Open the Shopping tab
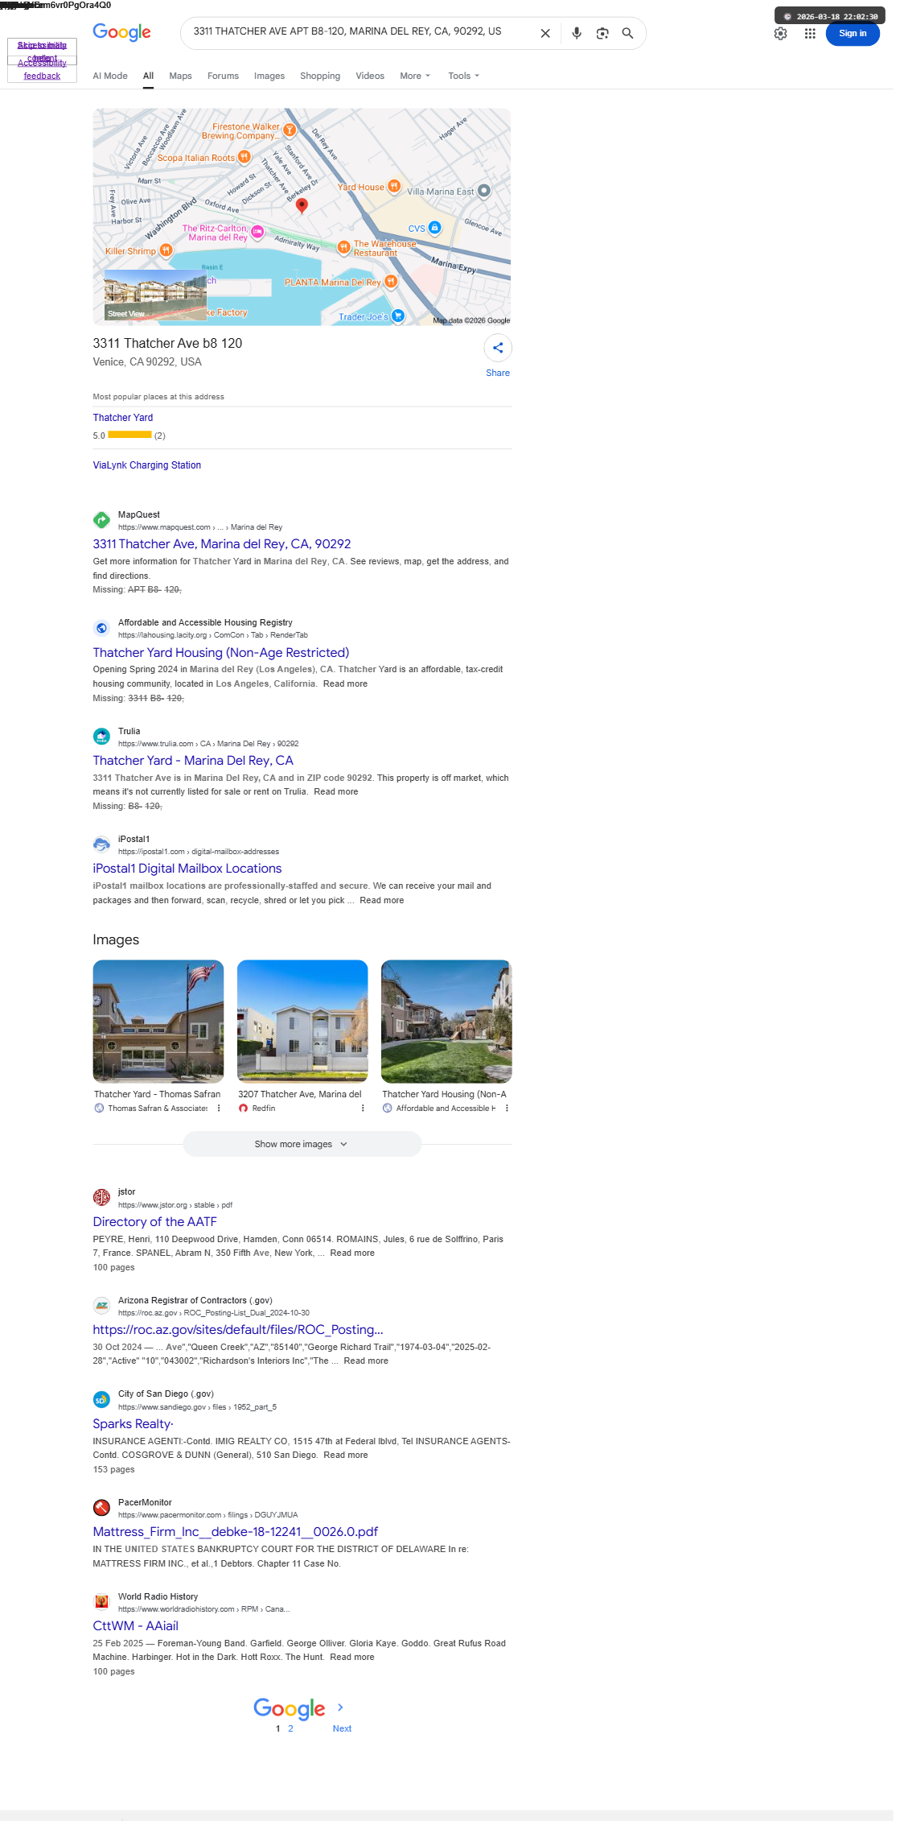 [320, 76]
